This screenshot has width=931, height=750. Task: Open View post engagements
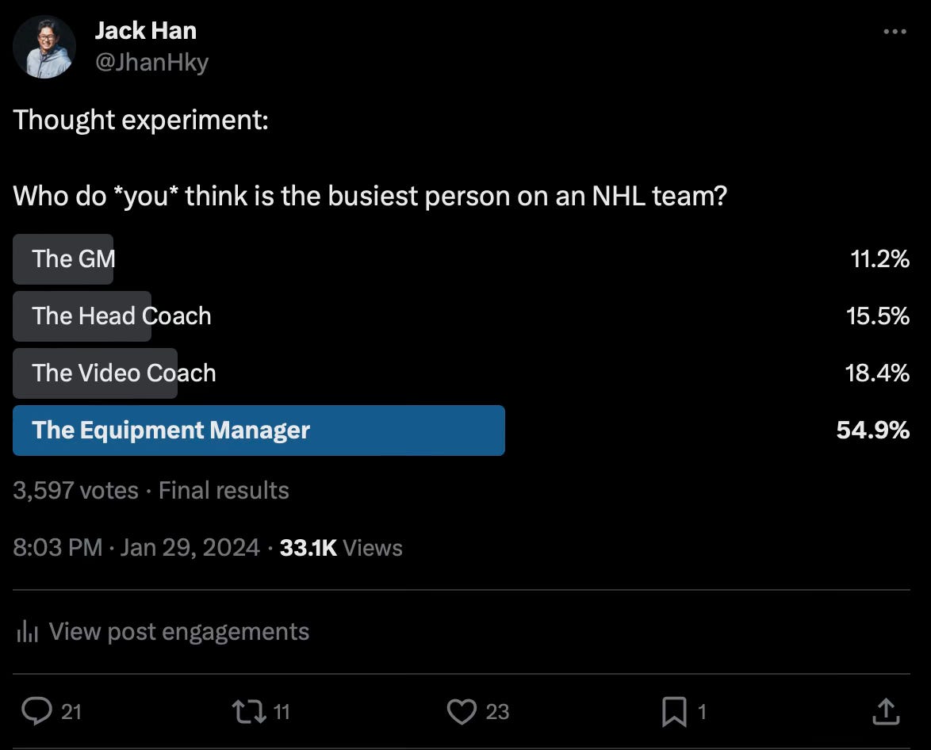pos(179,631)
